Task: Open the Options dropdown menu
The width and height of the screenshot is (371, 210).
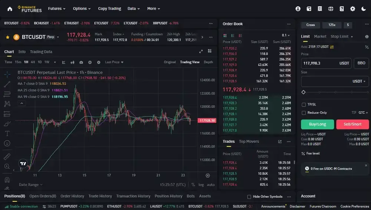Action: 82,9
